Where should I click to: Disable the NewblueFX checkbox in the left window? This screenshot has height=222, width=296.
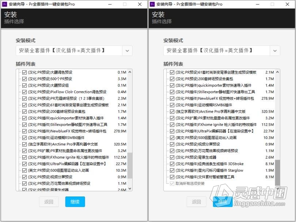click(24, 131)
